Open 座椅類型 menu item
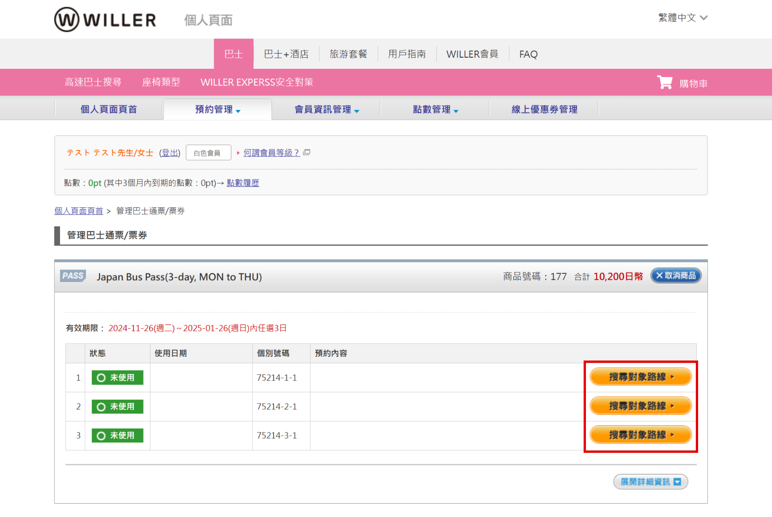 pyautogui.click(x=161, y=82)
